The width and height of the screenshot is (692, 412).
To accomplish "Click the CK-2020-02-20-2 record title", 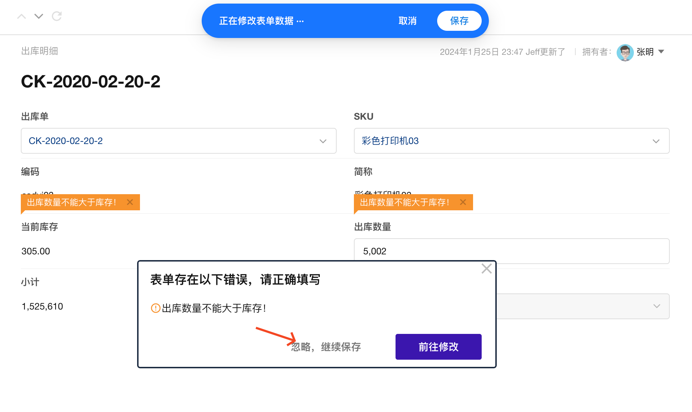I will [90, 82].
